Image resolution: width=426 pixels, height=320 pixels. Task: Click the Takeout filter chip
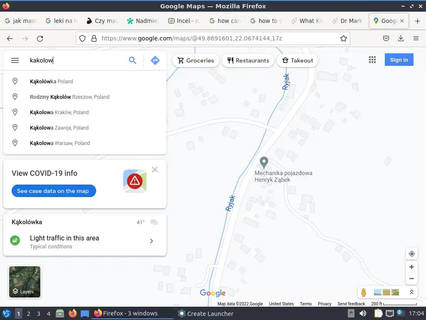point(297,60)
